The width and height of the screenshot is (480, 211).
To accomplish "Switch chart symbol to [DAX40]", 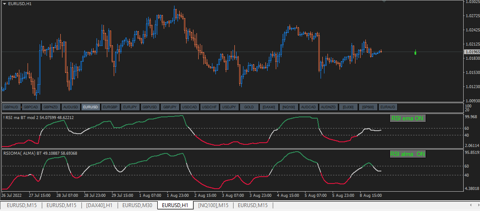I will tap(269, 107).
